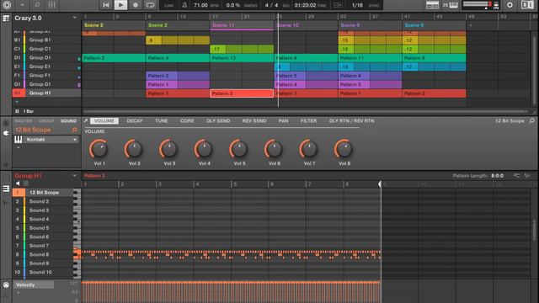Screen dimensions: 539x303
Task: Select Sound 8 in sound list
Action: pos(43,254)
